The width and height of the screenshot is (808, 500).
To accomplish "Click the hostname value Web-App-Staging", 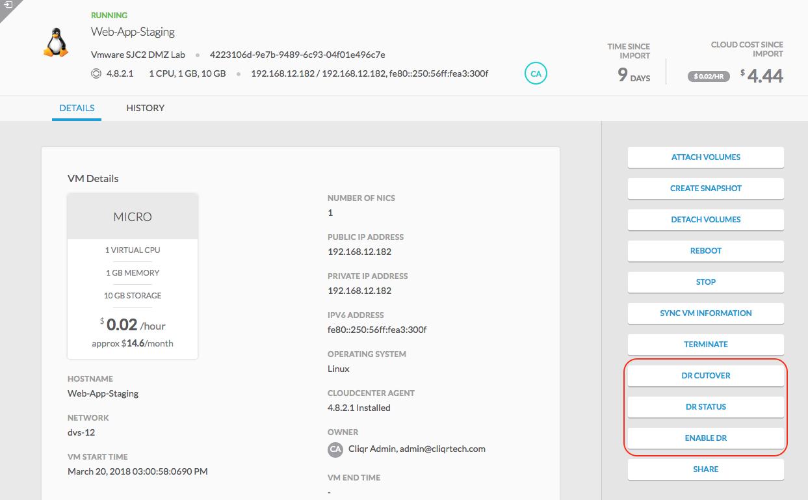I will 103,393.
